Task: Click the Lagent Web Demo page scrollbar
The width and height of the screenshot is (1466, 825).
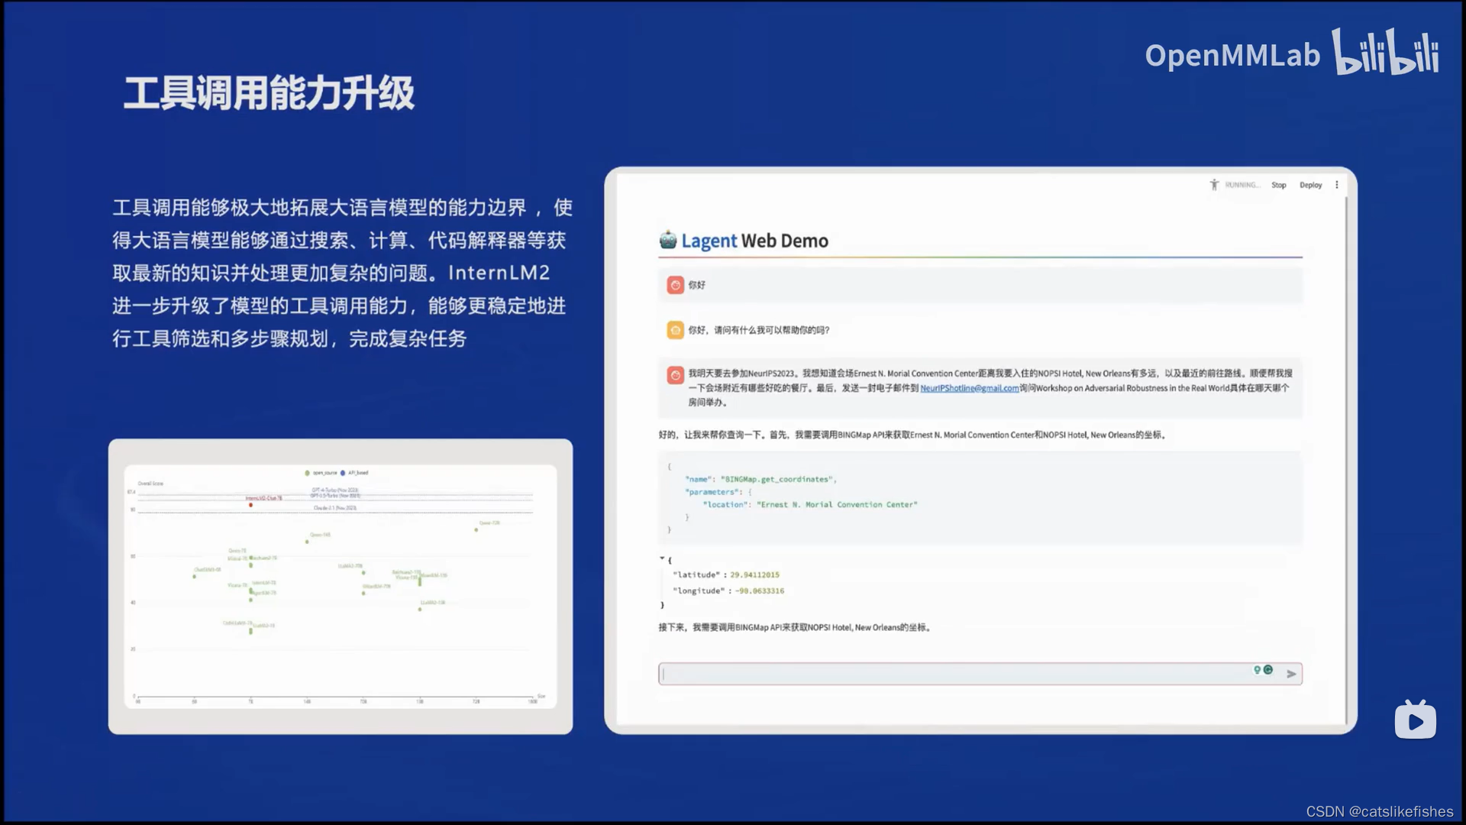Action: (x=1346, y=458)
